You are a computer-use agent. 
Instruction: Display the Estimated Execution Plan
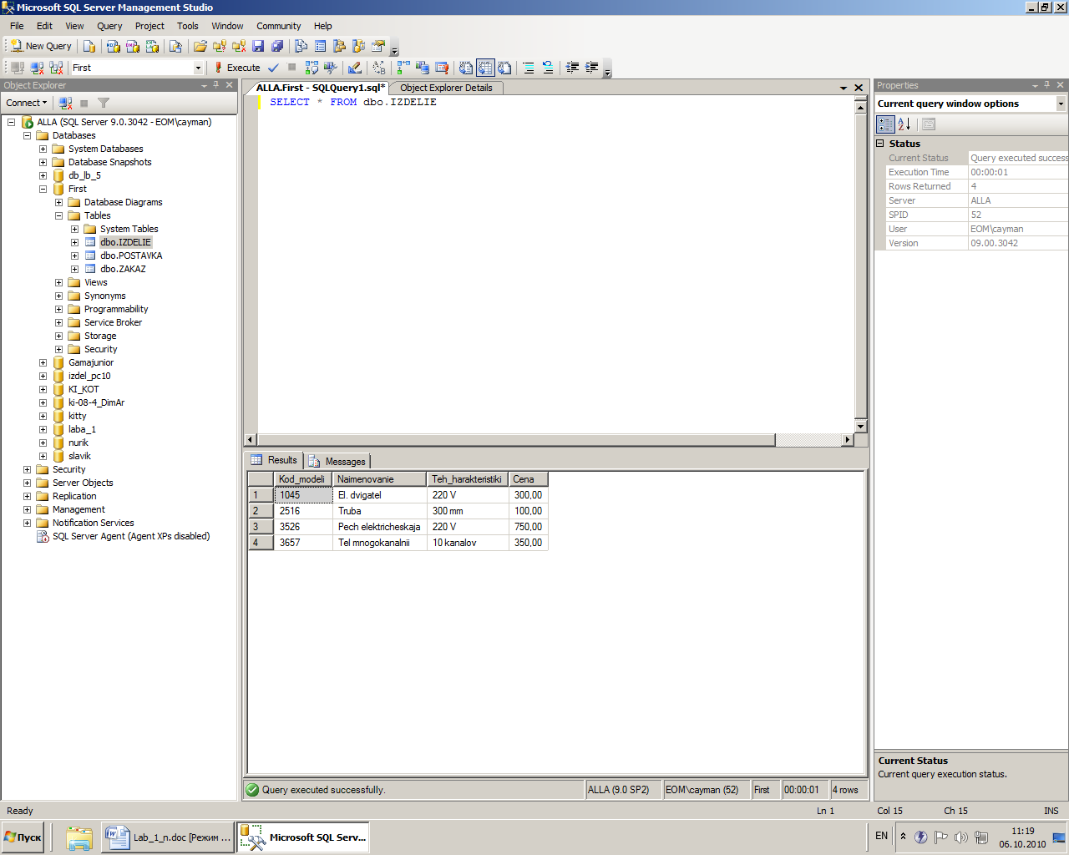click(312, 68)
